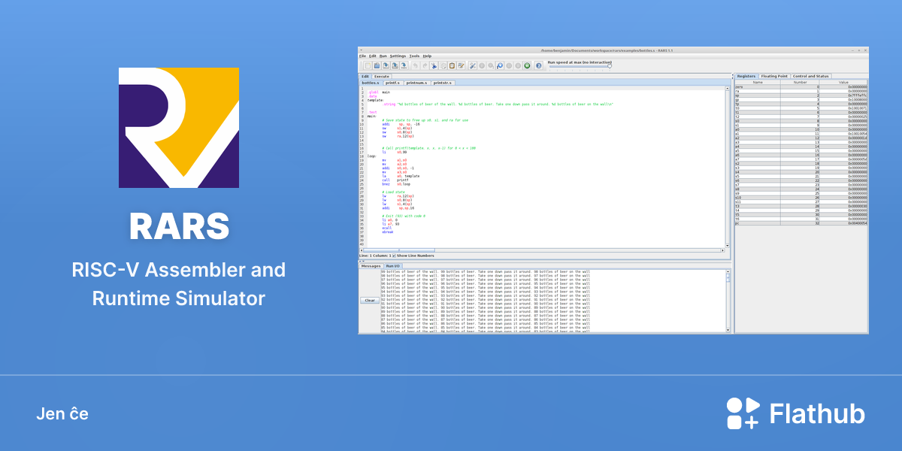Click the Open file toolbar icon
Image resolution: width=902 pixels, height=451 pixels.
[x=376, y=65]
